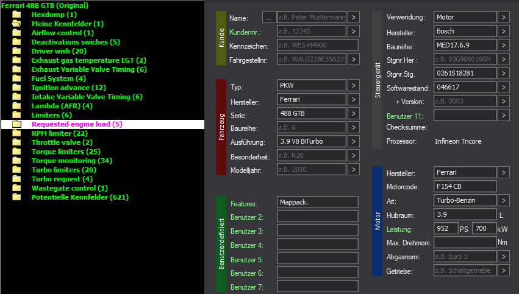Click the Lambda (AFR) folder icon
This screenshot has width=519, height=294.
[16, 106]
